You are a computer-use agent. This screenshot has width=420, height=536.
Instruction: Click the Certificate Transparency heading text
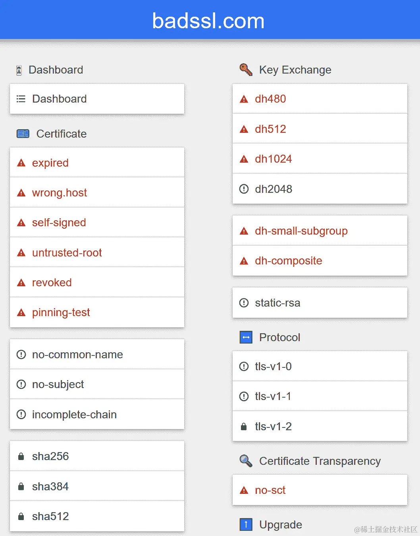(x=320, y=461)
